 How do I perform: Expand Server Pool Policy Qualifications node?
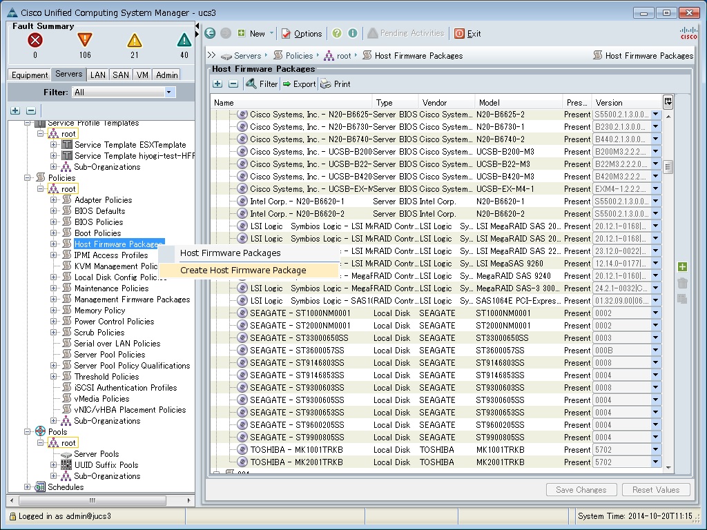click(54, 366)
